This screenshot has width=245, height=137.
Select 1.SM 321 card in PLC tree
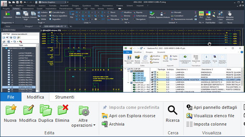coord(139,73)
